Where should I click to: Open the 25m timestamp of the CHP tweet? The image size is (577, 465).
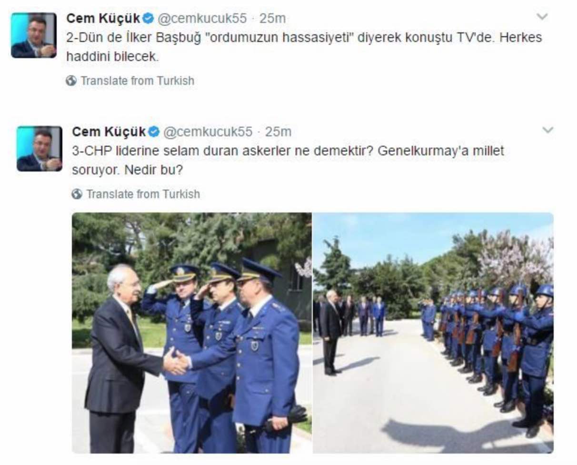coord(278,132)
